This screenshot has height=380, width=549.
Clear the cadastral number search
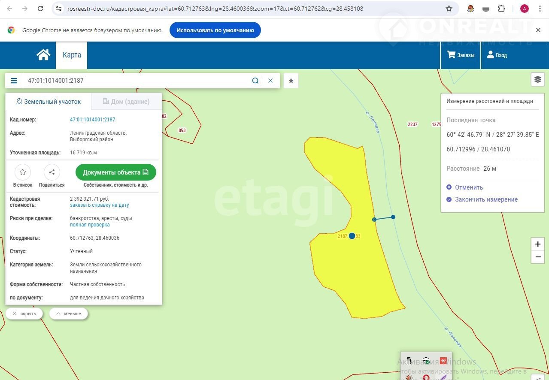270,81
